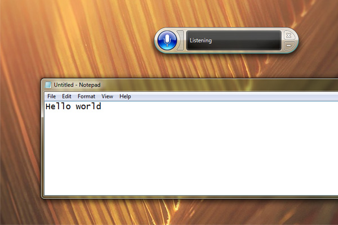Viewport: 338px width, 225px height.
Task: Click the word 'world' in Notepad
Action: 88,106
